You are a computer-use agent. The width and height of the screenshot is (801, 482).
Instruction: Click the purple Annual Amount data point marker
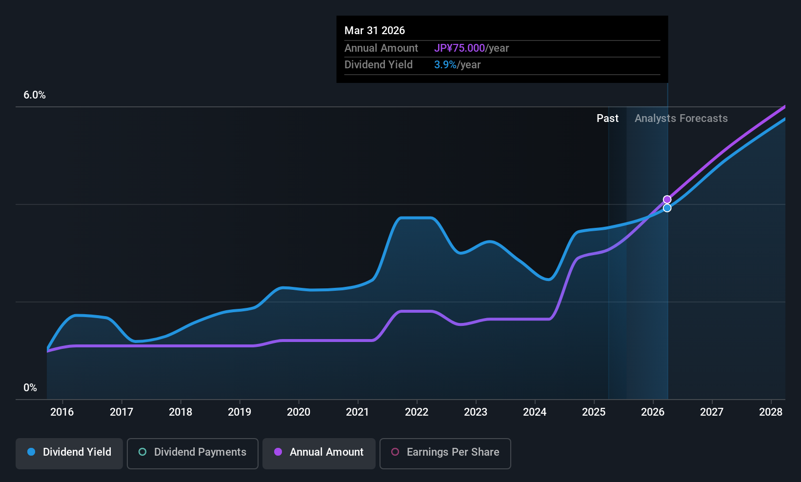coord(667,200)
